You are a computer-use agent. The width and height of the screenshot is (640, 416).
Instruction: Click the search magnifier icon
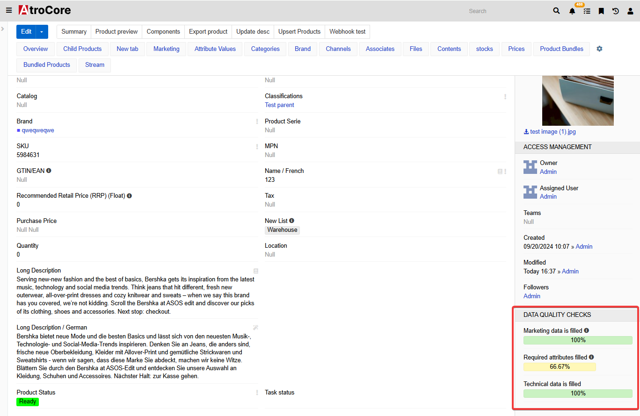[556, 11]
